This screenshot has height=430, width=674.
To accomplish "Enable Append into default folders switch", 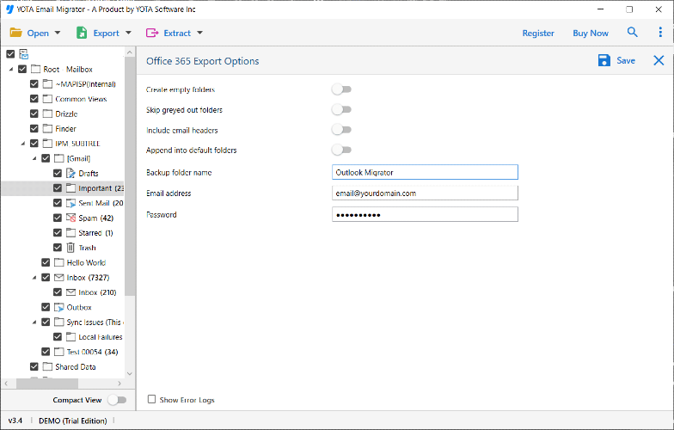I will pos(342,150).
